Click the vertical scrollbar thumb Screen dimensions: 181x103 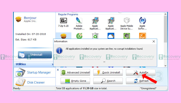(165, 29)
